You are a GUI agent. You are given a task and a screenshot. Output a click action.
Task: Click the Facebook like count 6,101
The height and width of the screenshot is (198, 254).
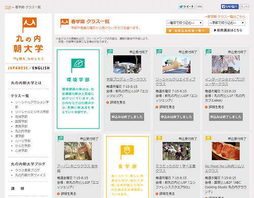click(245, 7)
